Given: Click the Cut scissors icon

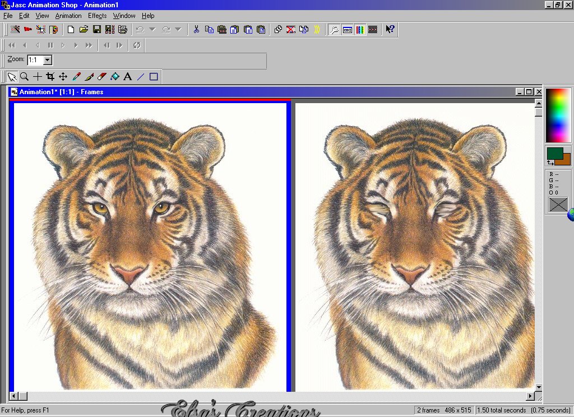Looking at the screenshot, I should [196, 30].
